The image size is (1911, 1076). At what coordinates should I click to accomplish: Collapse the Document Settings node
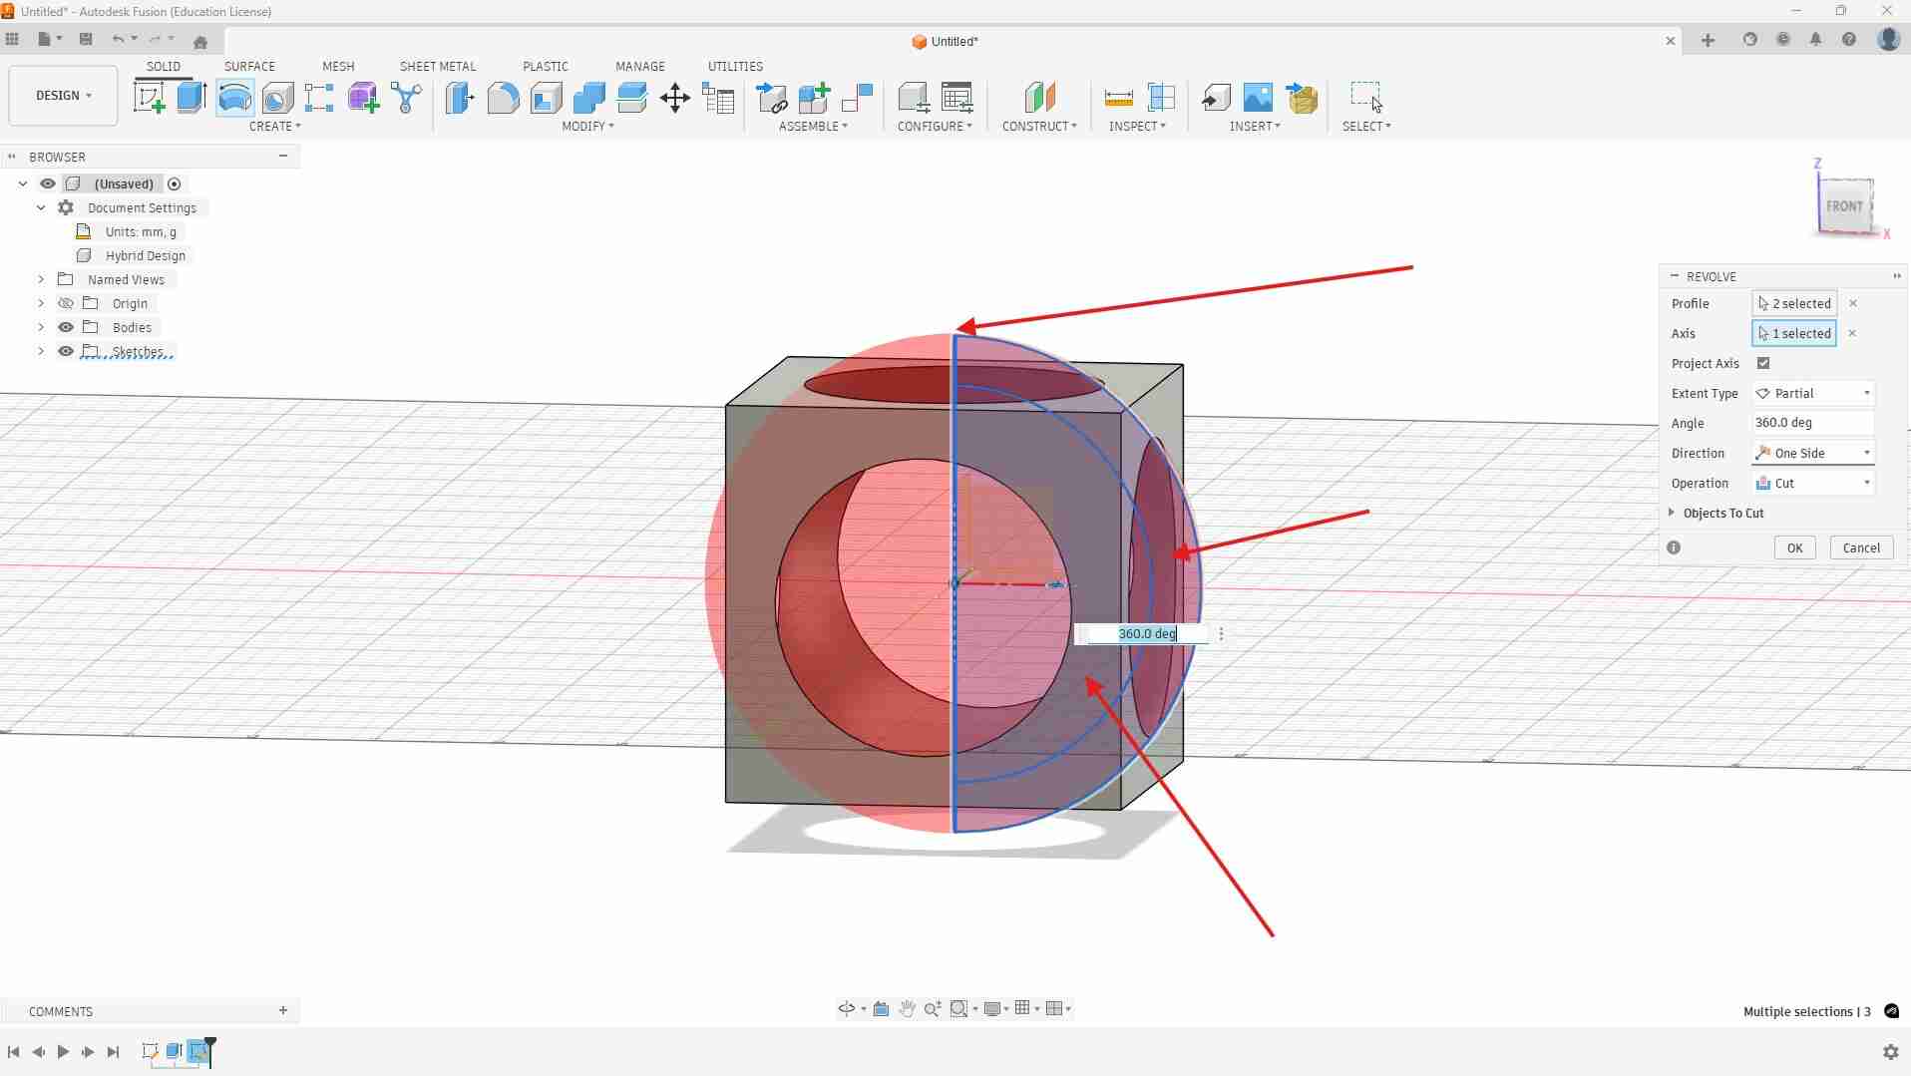41,207
